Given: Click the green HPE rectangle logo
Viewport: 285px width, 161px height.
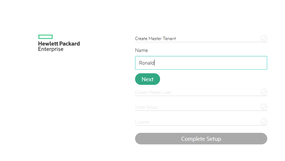Looking at the screenshot, I should point(46,36).
